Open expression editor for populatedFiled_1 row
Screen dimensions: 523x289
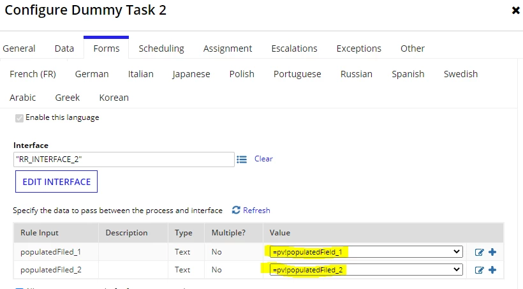479,252
